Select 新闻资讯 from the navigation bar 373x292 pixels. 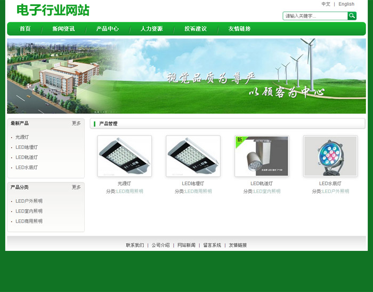pos(63,29)
